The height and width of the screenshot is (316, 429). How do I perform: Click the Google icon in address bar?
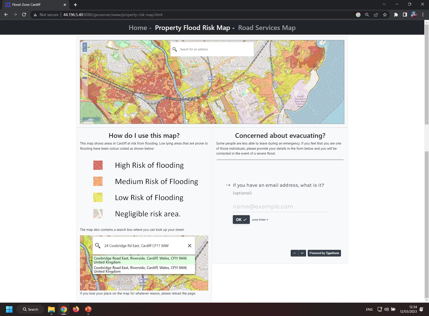pos(358,15)
